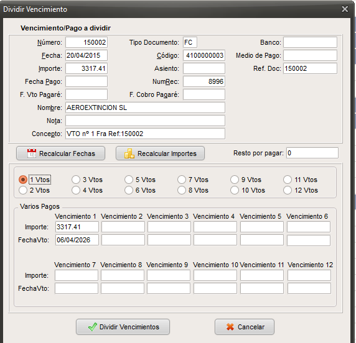Click the Código field with 4100000003
Screen dimensions: 356x343
pyautogui.click(x=204, y=55)
